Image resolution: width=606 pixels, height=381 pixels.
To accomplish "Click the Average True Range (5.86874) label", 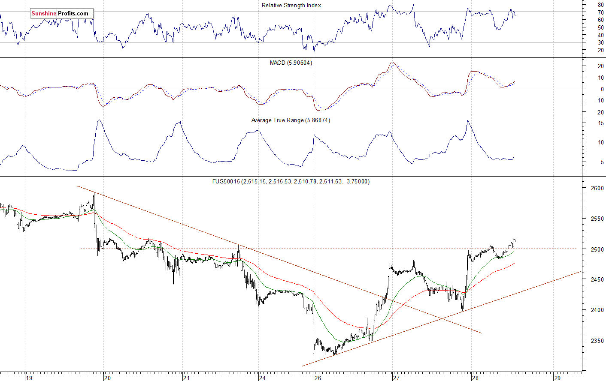I will pos(291,120).
